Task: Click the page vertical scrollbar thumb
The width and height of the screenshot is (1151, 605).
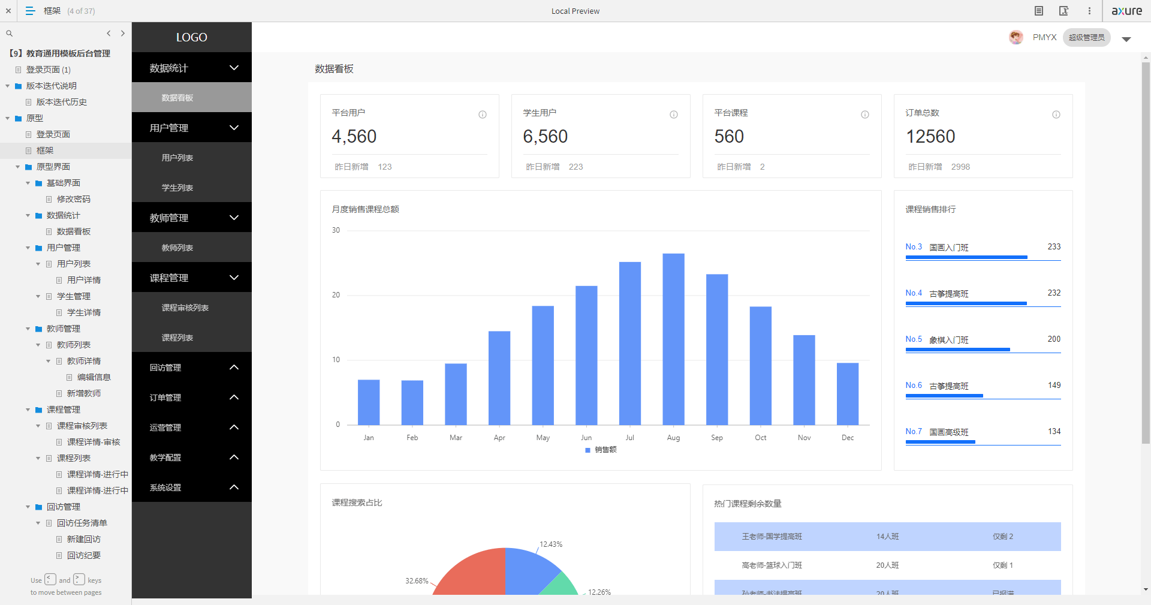Action: coord(1146,252)
